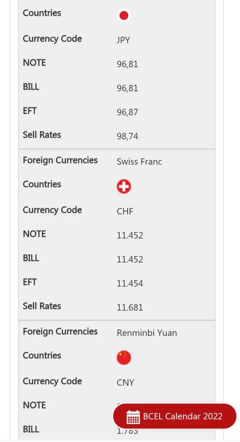The image size is (240, 442).
Task: Click the JPY EFT rate 96,87
Action: [128, 112]
